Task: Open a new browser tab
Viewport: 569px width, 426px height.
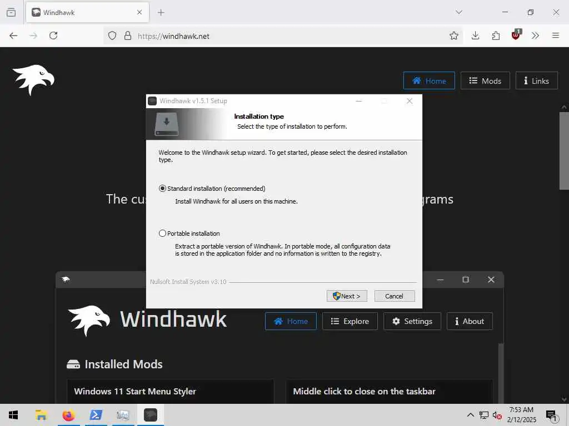Action: click(161, 13)
